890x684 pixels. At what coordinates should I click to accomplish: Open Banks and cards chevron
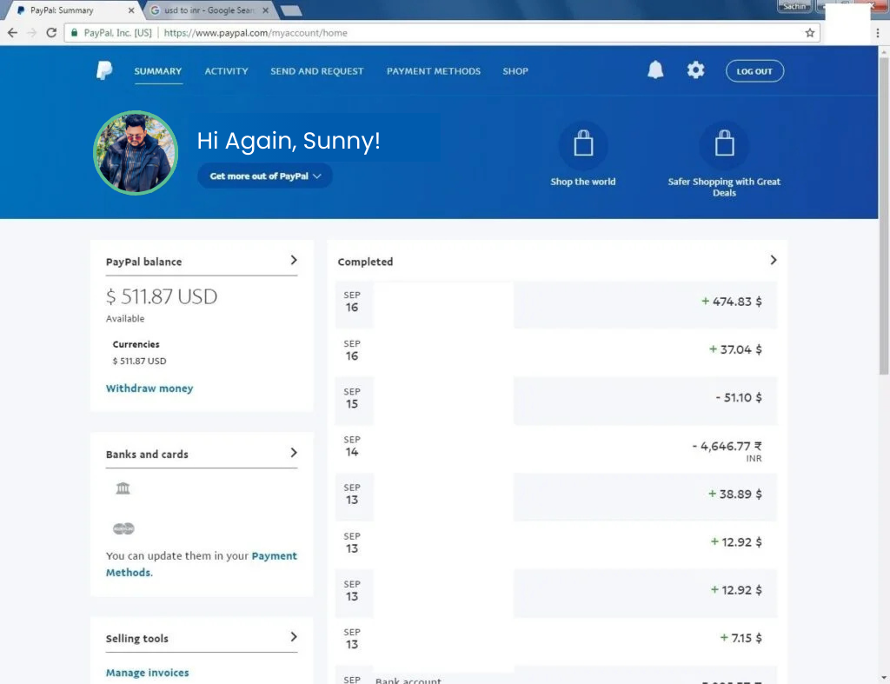click(x=294, y=453)
